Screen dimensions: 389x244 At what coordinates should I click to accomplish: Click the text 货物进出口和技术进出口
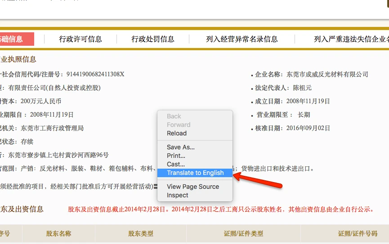(x=275, y=169)
